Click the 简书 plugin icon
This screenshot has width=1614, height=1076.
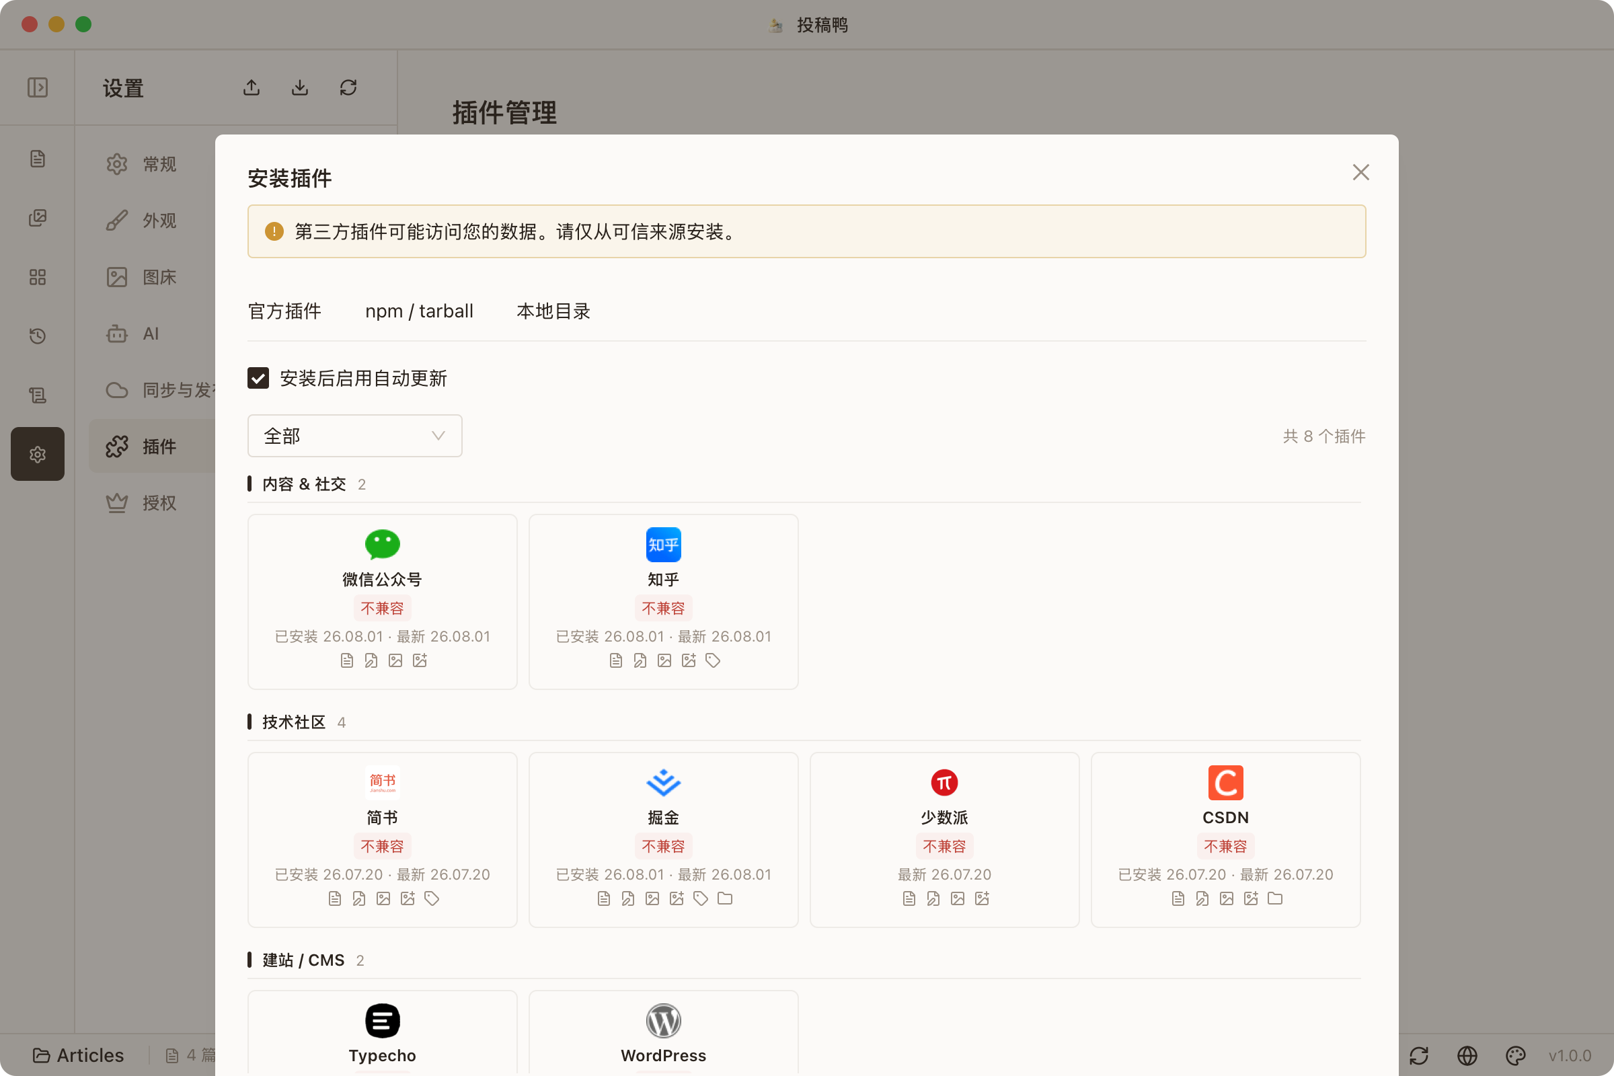pos(382,783)
